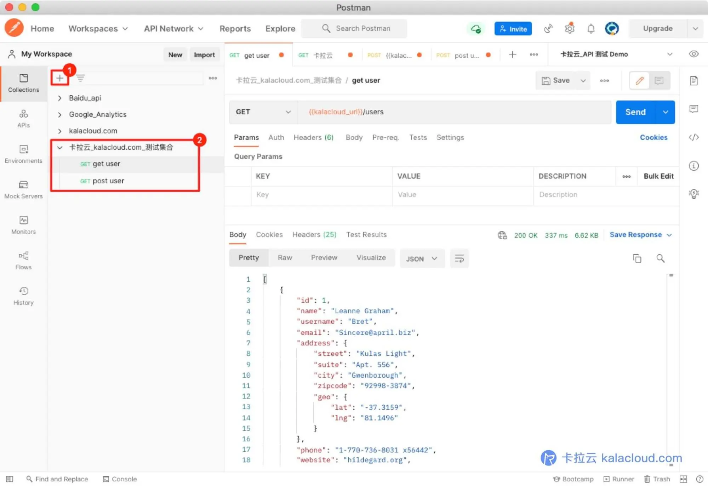Open the APIs sidebar panel
Screen dimensions: 708x486
point(23,119)
